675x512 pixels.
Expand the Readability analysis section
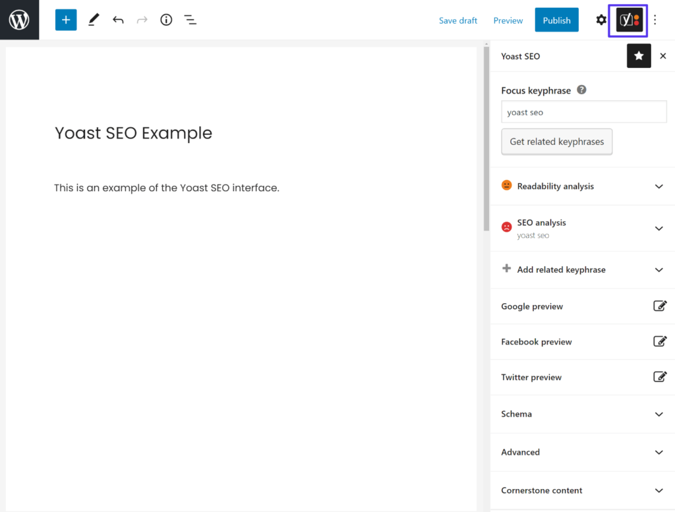659,186
